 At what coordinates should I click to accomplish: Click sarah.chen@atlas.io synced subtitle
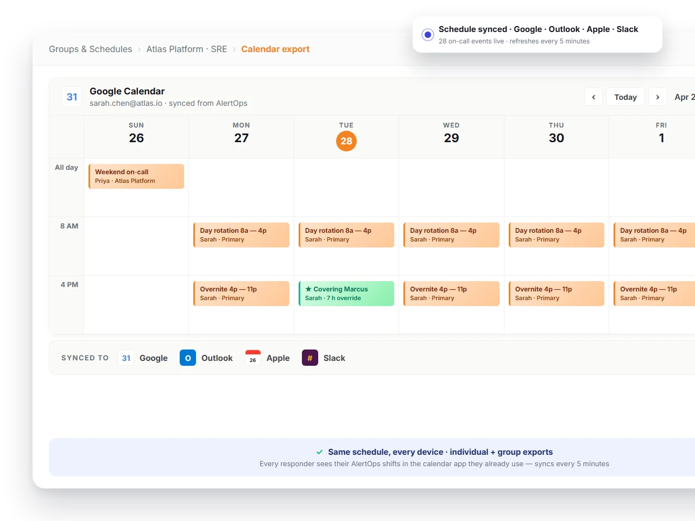coord(168,103)
